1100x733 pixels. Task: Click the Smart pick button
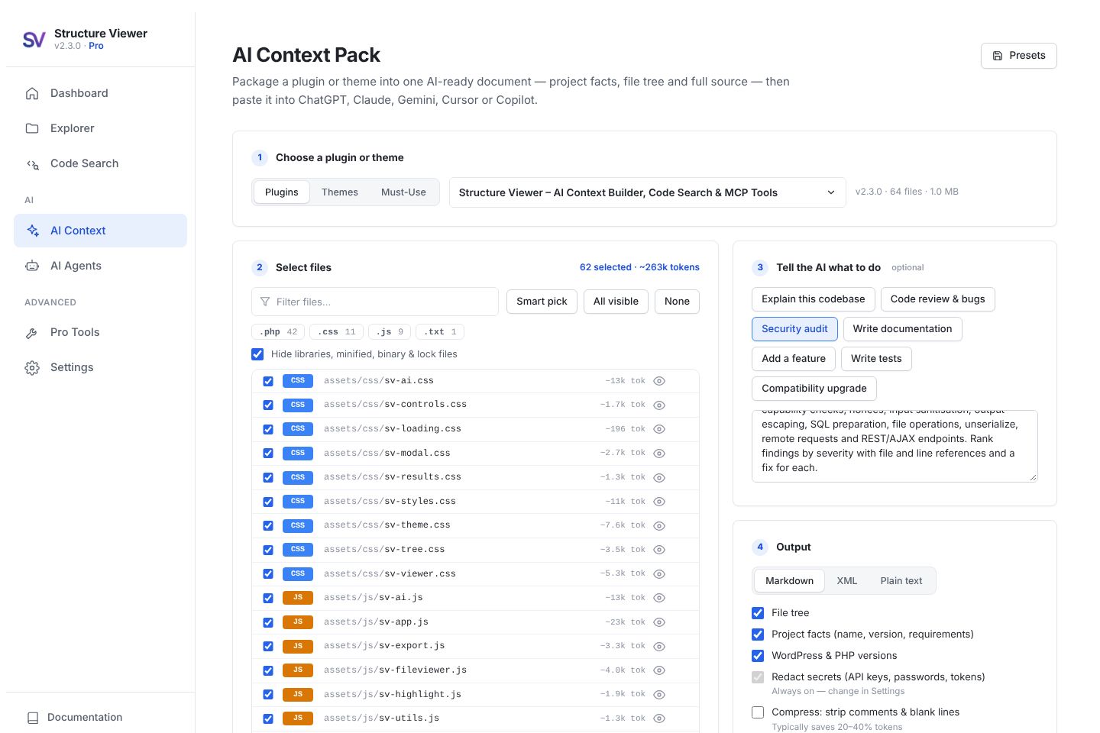click(x=542, y=302)
